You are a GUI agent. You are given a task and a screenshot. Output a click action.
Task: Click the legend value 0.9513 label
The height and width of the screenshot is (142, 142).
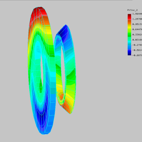point(137,24)
